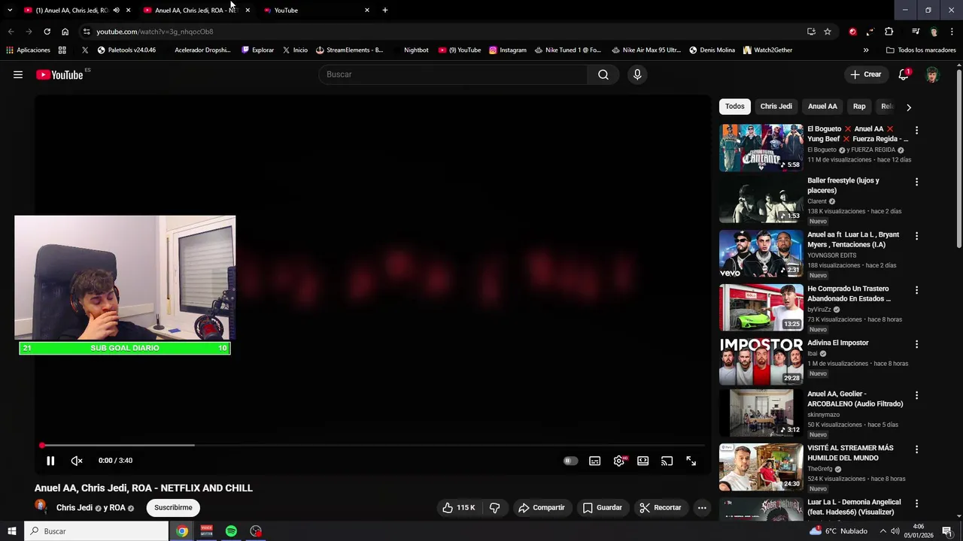Start voice search with the microphone
Screen dimensions: 963x541
coord(637,74)
